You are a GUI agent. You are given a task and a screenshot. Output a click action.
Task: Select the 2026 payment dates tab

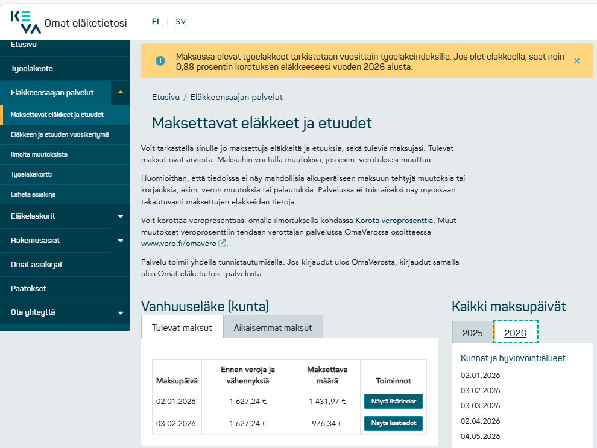(515, 333)
